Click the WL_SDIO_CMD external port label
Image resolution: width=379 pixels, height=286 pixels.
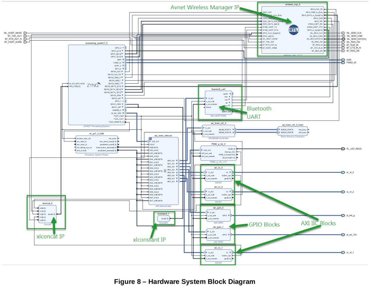coord(354,36)
